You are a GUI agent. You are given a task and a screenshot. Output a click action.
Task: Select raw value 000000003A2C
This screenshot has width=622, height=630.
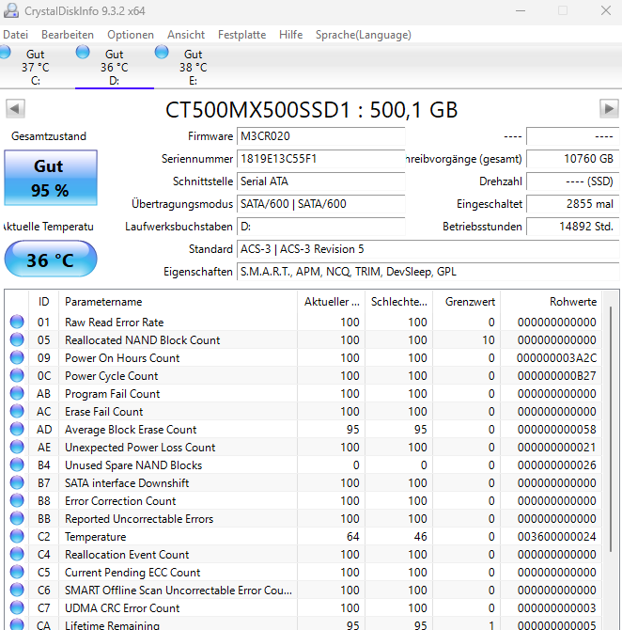pyautogui.click(x=556, y=358)
